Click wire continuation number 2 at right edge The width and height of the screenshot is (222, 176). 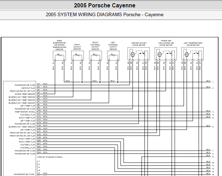[x=213, y=88]
